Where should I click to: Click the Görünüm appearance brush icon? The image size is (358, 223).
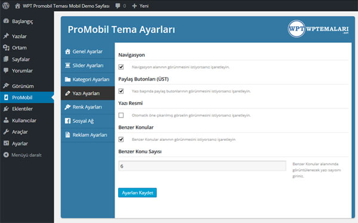pos(6,86)
